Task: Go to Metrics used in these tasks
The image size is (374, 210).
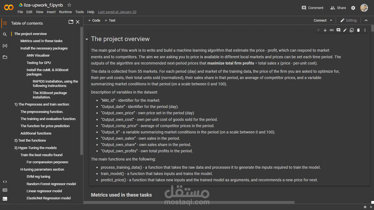Action: pos(41,41)
